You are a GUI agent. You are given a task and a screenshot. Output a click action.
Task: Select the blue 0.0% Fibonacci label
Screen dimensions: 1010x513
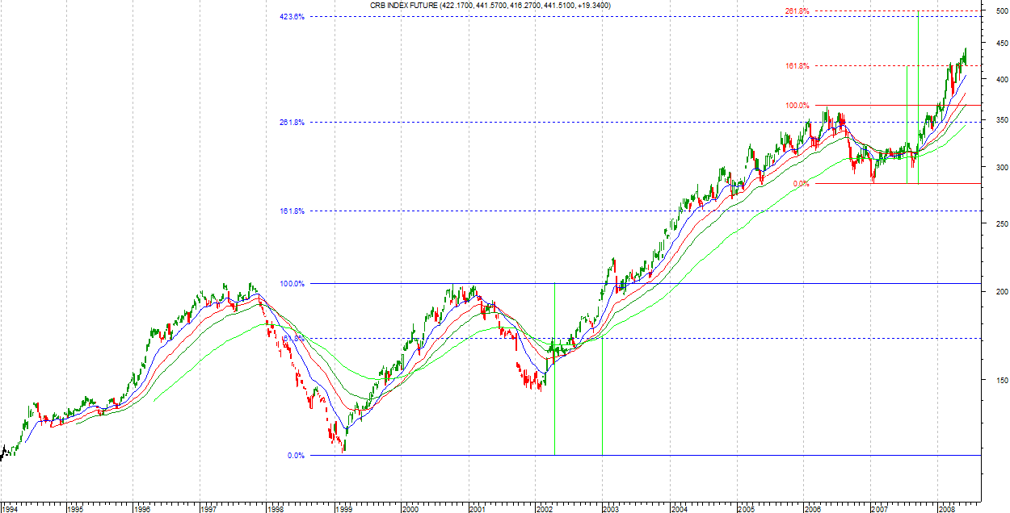pos(296,456)
